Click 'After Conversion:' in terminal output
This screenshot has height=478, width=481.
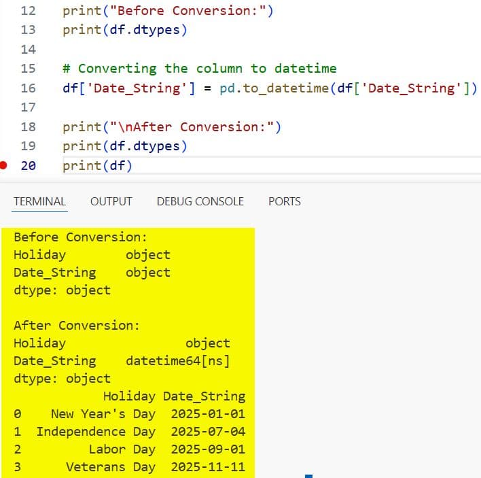[x=77, y=326]
